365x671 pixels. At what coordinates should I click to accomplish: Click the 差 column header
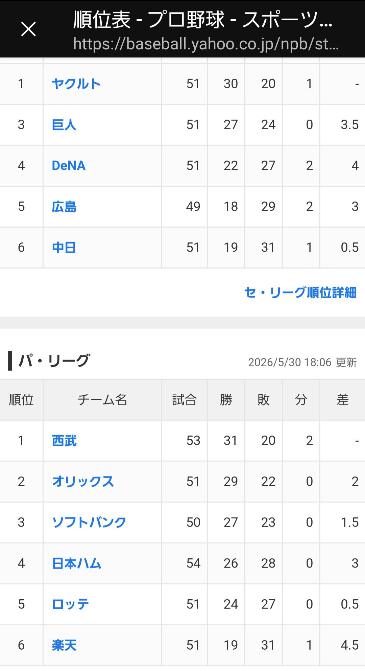pyautogui.click(x=343, y=400)
